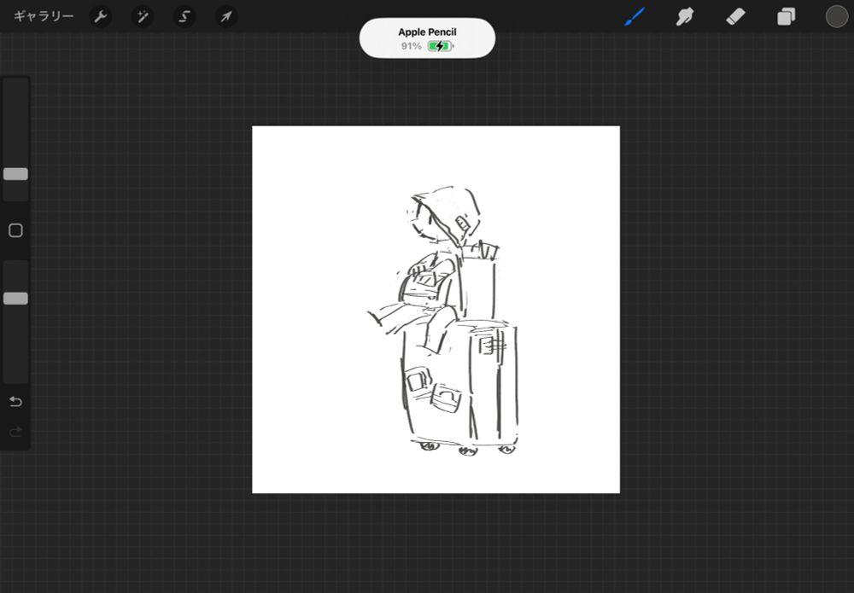Select the Transform arrow tool
This screenshot has width=854, height=593.
click(226, 16)
